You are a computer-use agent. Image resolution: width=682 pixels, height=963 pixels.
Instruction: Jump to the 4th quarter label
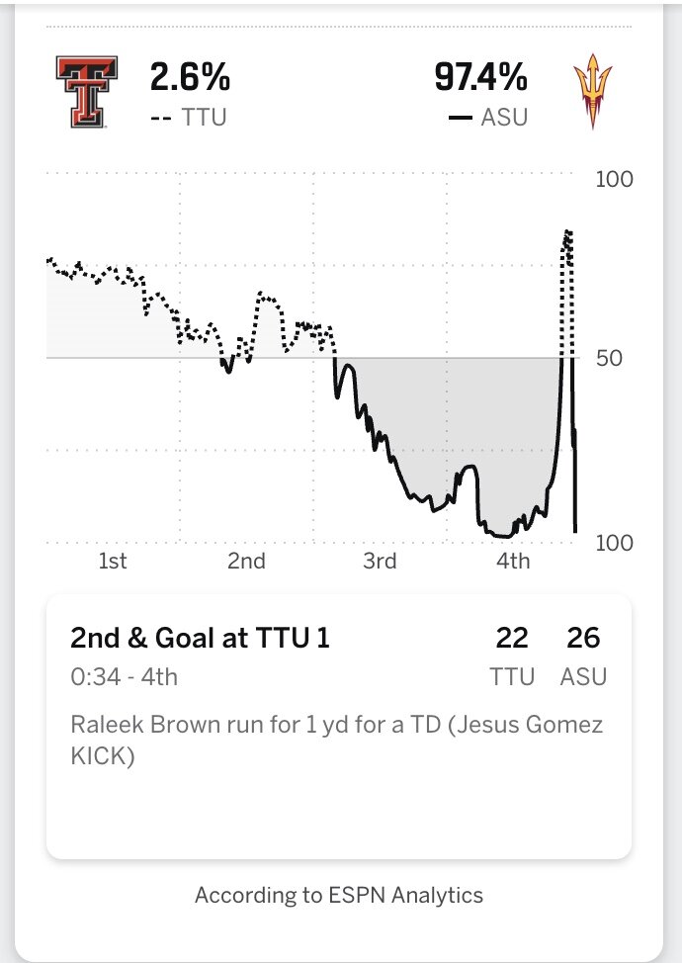tap(513, 562)
